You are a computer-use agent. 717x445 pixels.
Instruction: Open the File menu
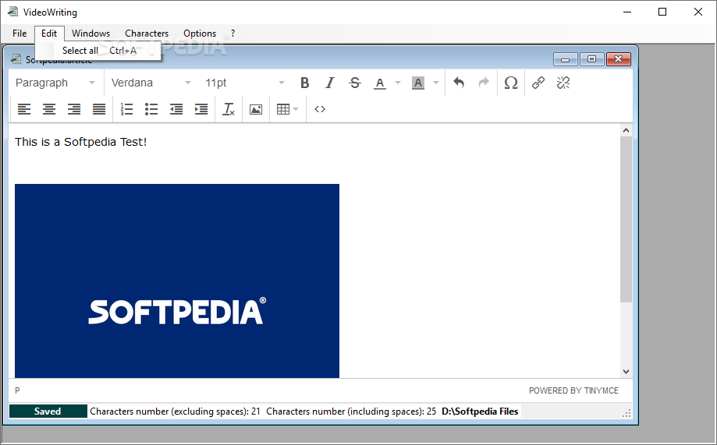click(20, 34)
